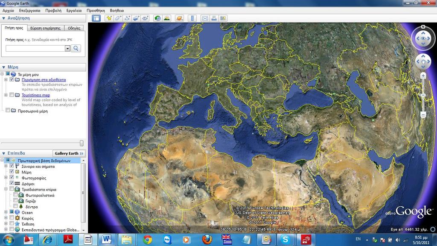Open Google Chrome from taskbar
The width and height of the screenshot is (437, 246).
147,240
